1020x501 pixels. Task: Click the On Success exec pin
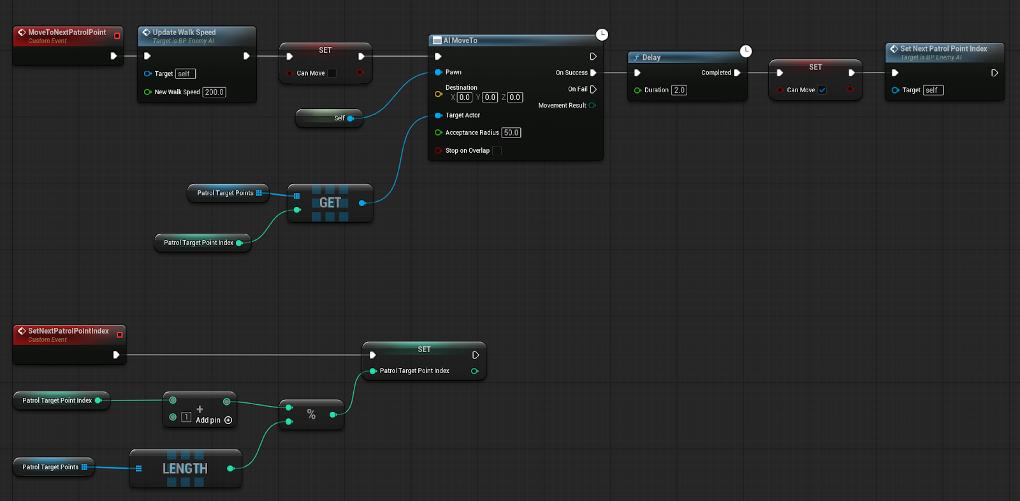click(594, 73)
